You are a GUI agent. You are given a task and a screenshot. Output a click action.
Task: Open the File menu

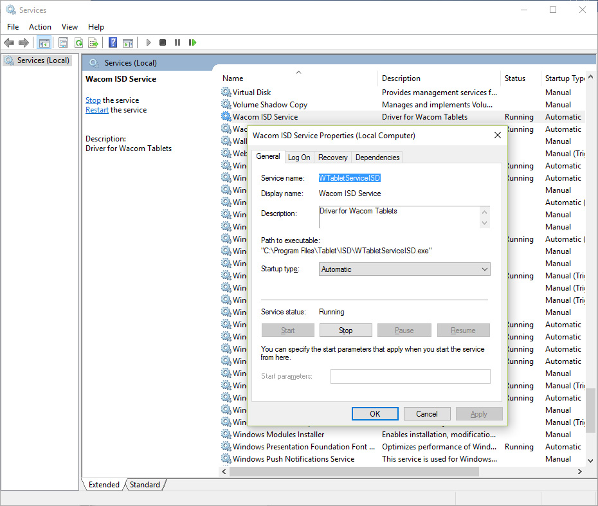pyautogui.click(x=13, y=27)
